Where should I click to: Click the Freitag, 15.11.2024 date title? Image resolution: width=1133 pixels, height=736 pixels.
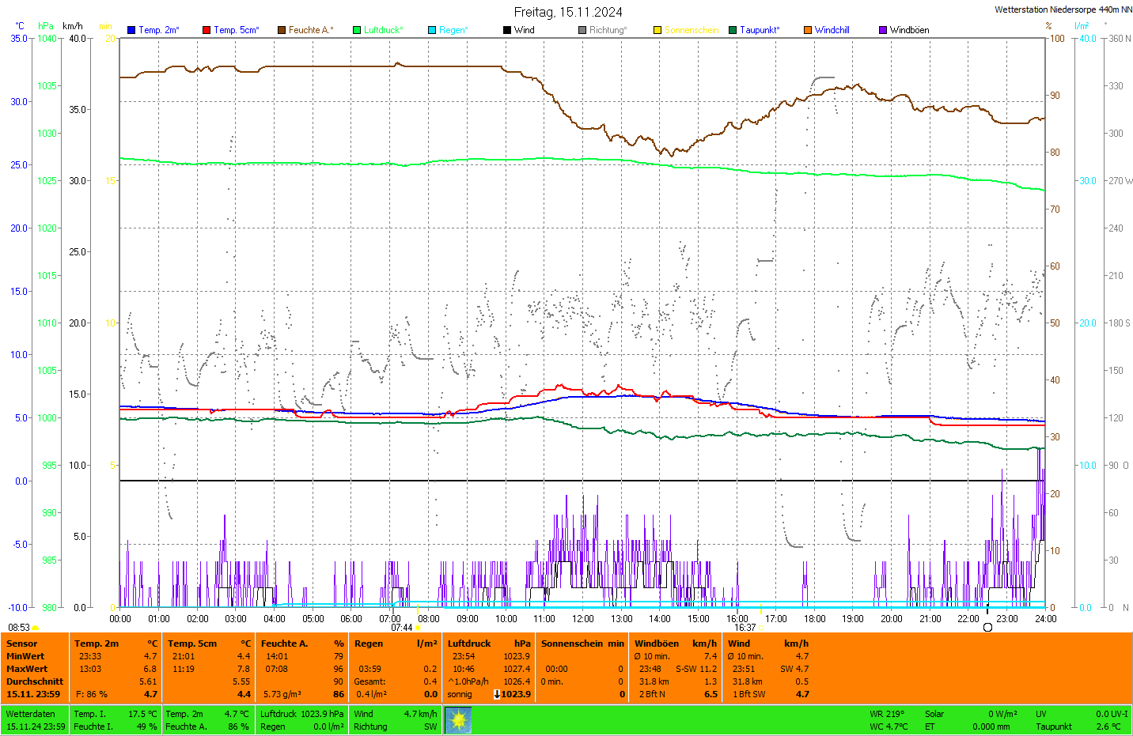click(568, 12)
